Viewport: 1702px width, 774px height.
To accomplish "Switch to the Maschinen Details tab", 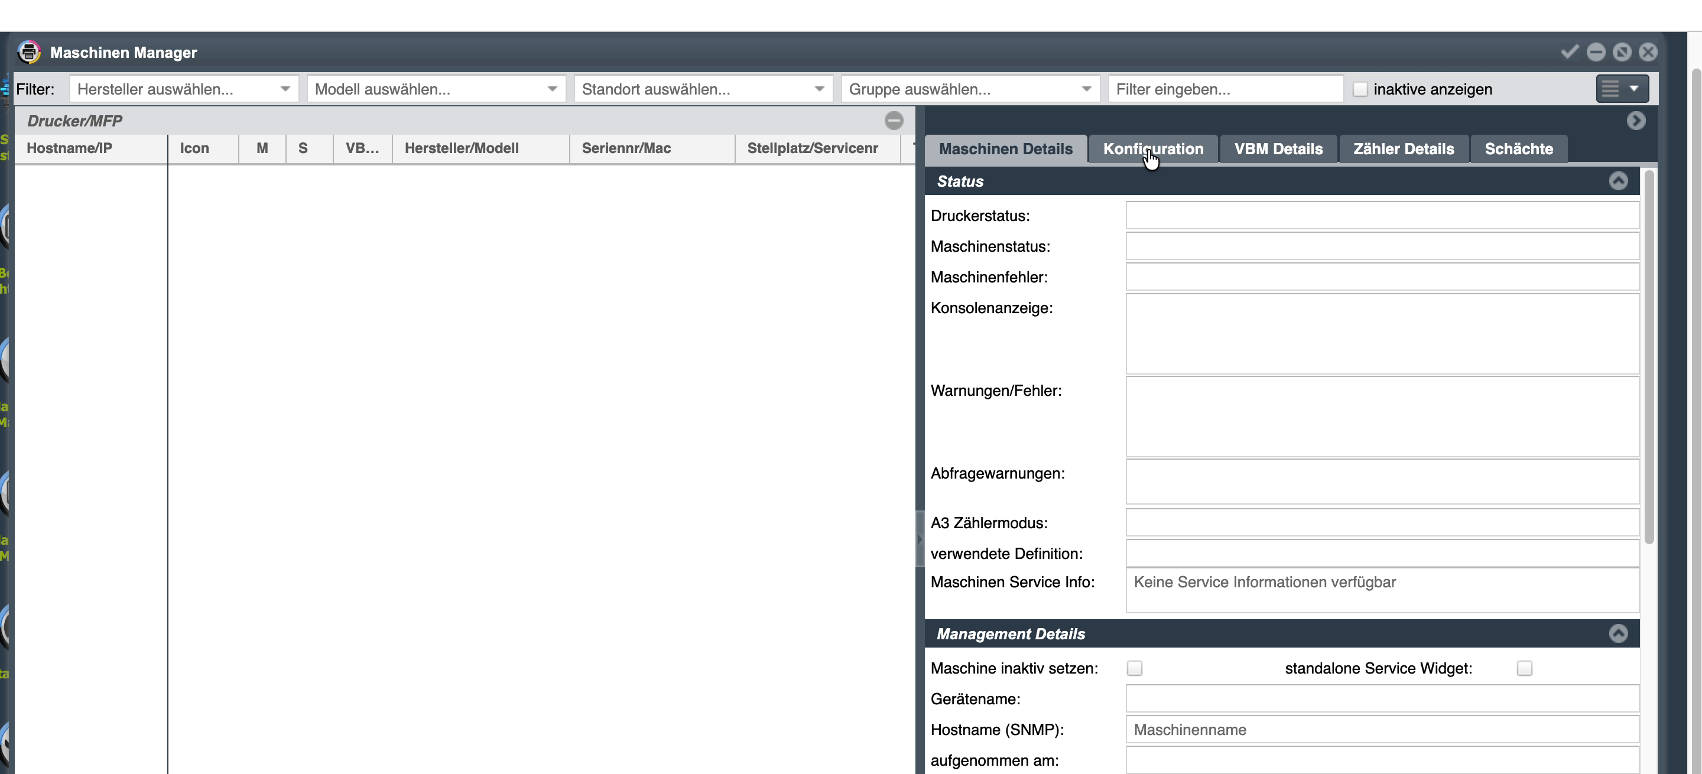I will pyautogui.click(x=1006, y=148).
